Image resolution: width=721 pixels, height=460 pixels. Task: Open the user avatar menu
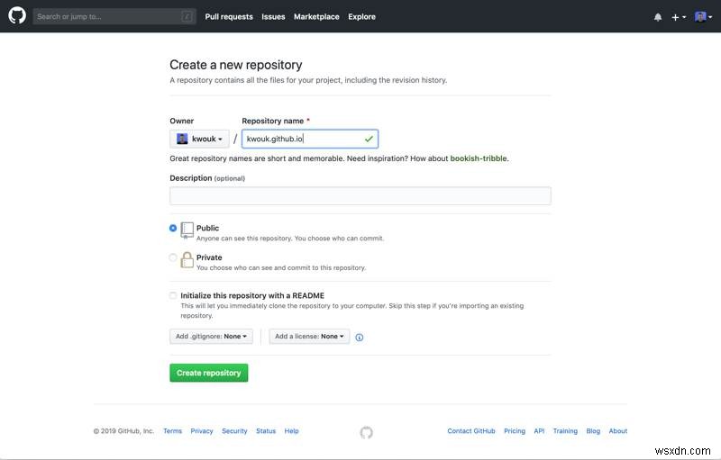(704, 17)
